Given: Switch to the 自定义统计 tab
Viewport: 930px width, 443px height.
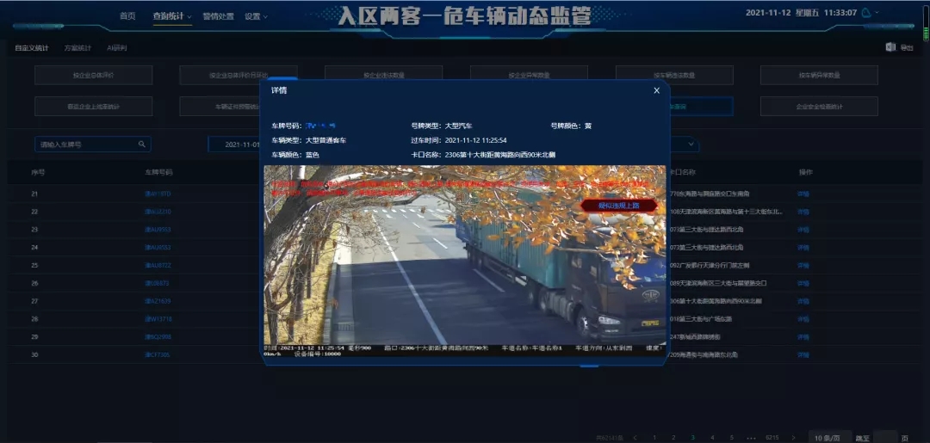Looking at the screenshot, I should click(x=32, y=48).
